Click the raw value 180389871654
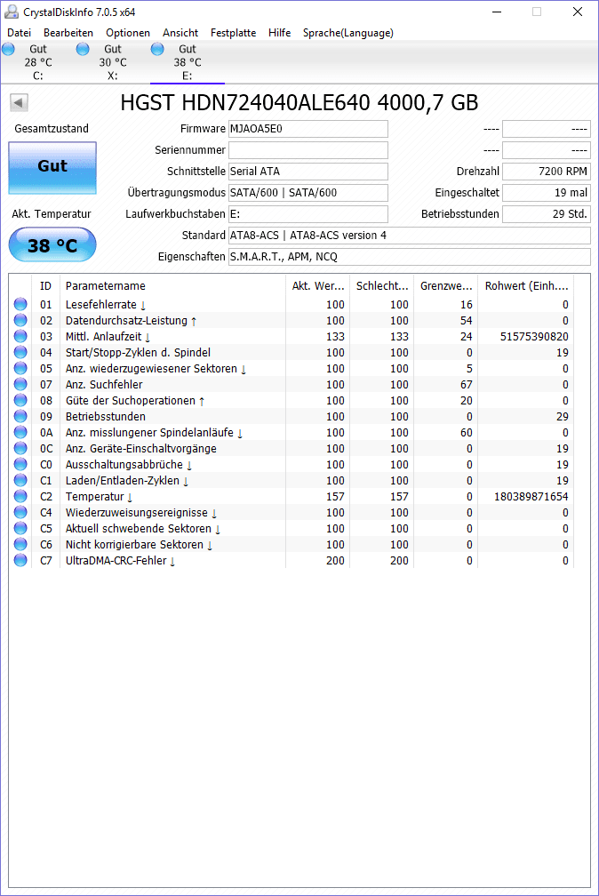 [x=531, y=497]
